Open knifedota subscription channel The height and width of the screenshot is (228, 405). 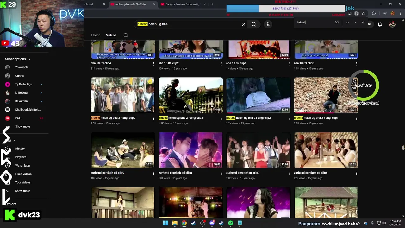[x=21, y=93]
